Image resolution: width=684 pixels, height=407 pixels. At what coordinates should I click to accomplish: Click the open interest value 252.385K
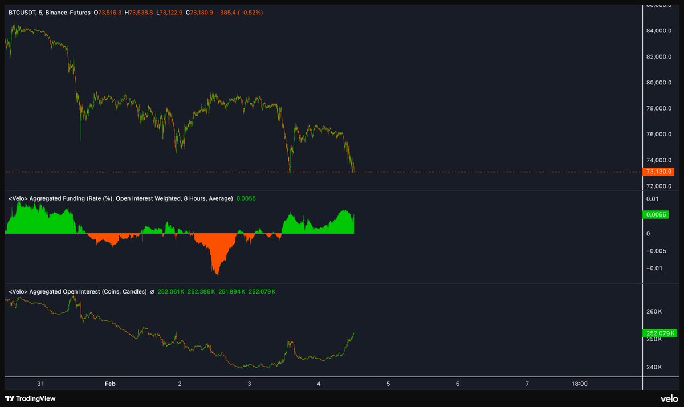[x=201, y=291]
